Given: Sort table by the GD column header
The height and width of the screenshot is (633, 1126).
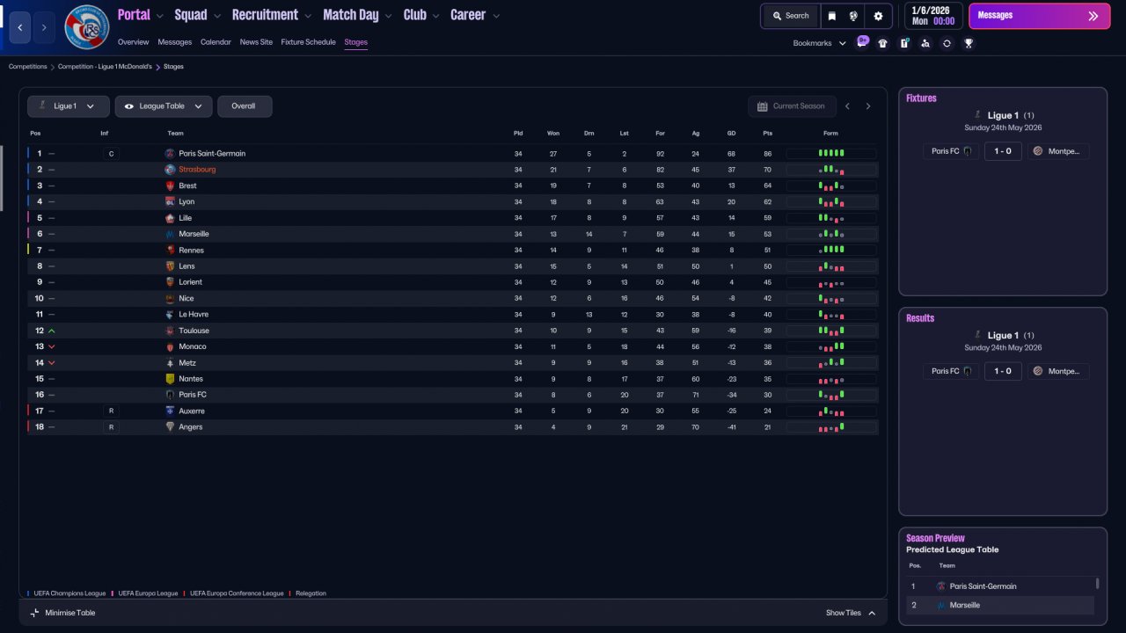Looking at the screenshot, I should tap(731, 134).
